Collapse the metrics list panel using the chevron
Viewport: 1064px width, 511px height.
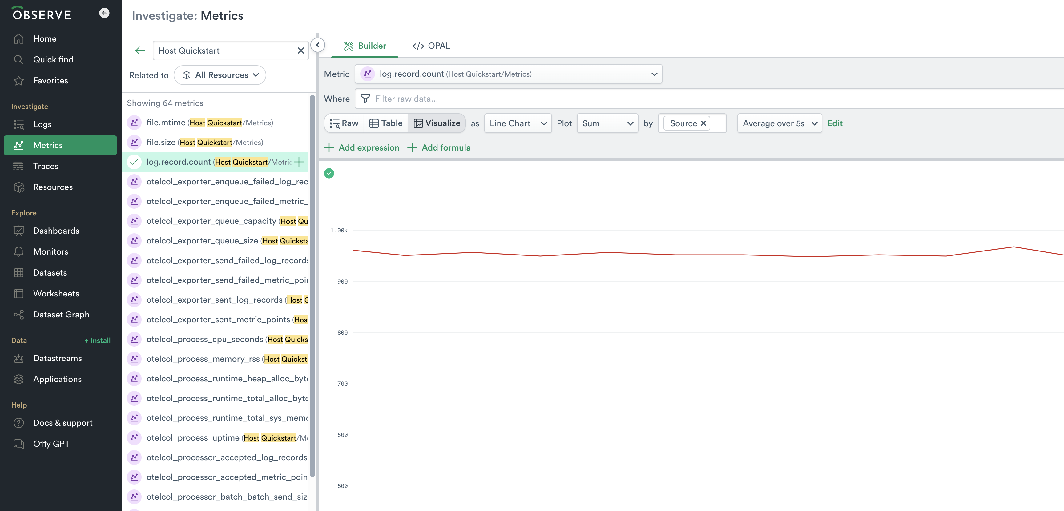click(318, 45)
